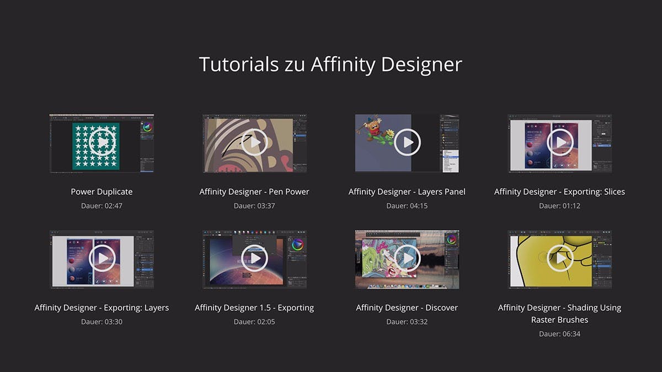Image resolution: width=662 pixels, height=372 pixels.
Task: Click the 'Dauer: 06:34' duration text
Action: coord(560,334)
